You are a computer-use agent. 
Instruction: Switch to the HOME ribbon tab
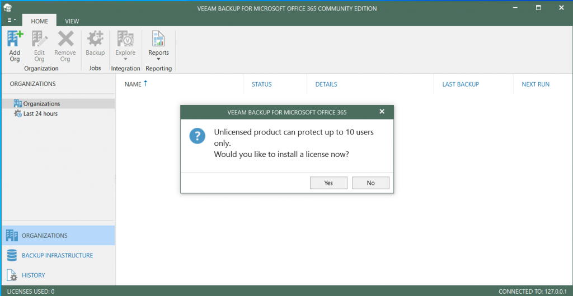click(x=39, y=21)
